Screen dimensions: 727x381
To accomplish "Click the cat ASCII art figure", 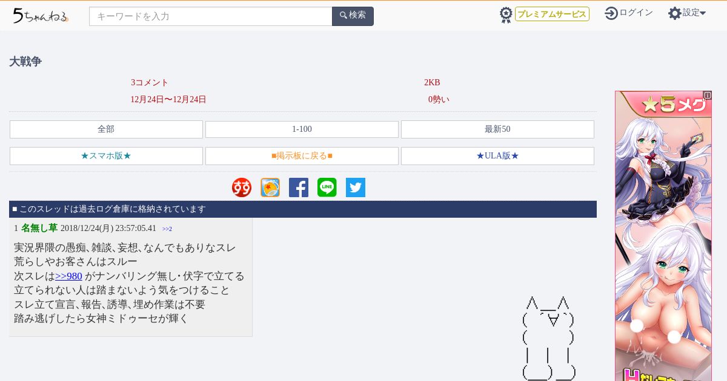I will click(x=548, y=338).
